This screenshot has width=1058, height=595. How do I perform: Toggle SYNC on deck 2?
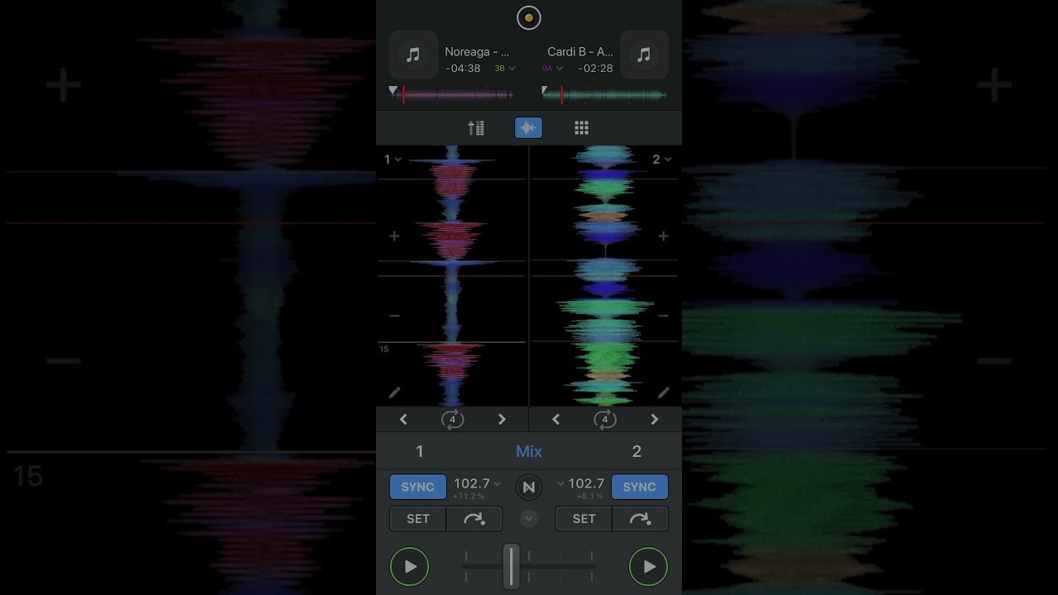coord(640,487)
